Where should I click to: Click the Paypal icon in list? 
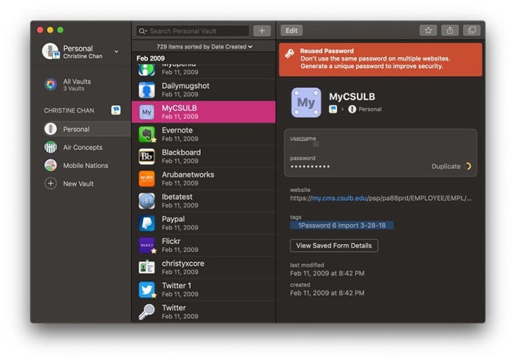(x=147, y=223)
